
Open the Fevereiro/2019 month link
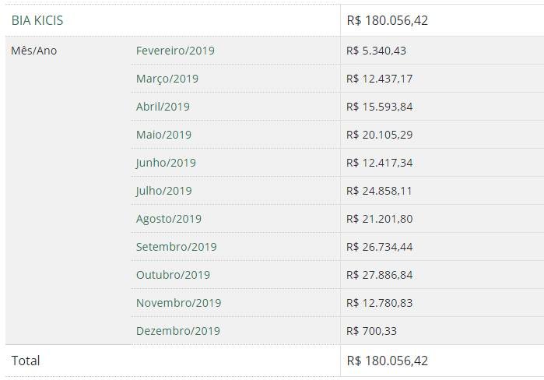coord(175,51)
